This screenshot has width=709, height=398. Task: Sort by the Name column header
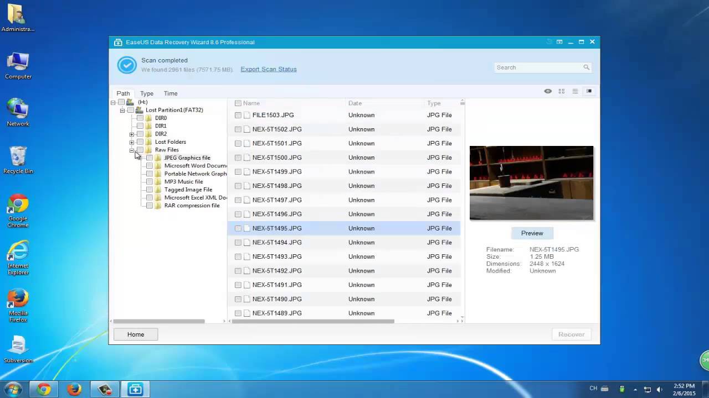[x=251, y=103]
